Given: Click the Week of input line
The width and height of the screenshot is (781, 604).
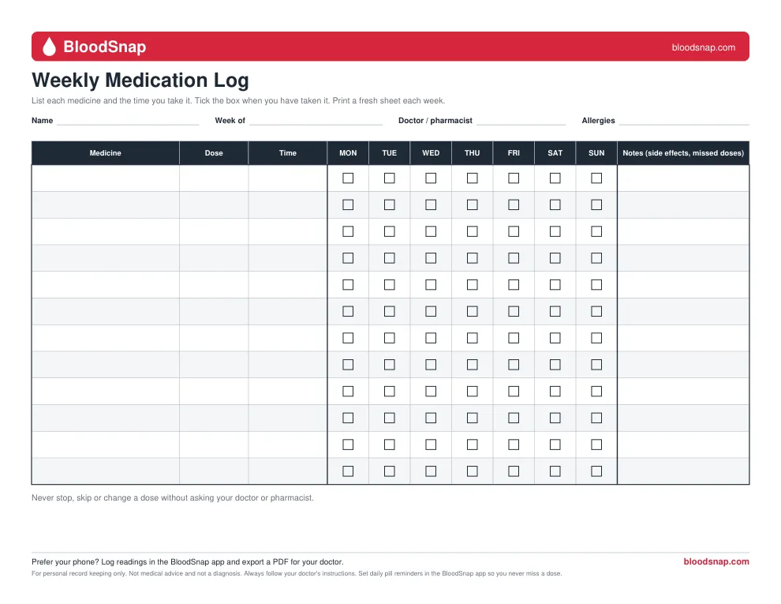Looking at the screenshot, I should (316, 121).
